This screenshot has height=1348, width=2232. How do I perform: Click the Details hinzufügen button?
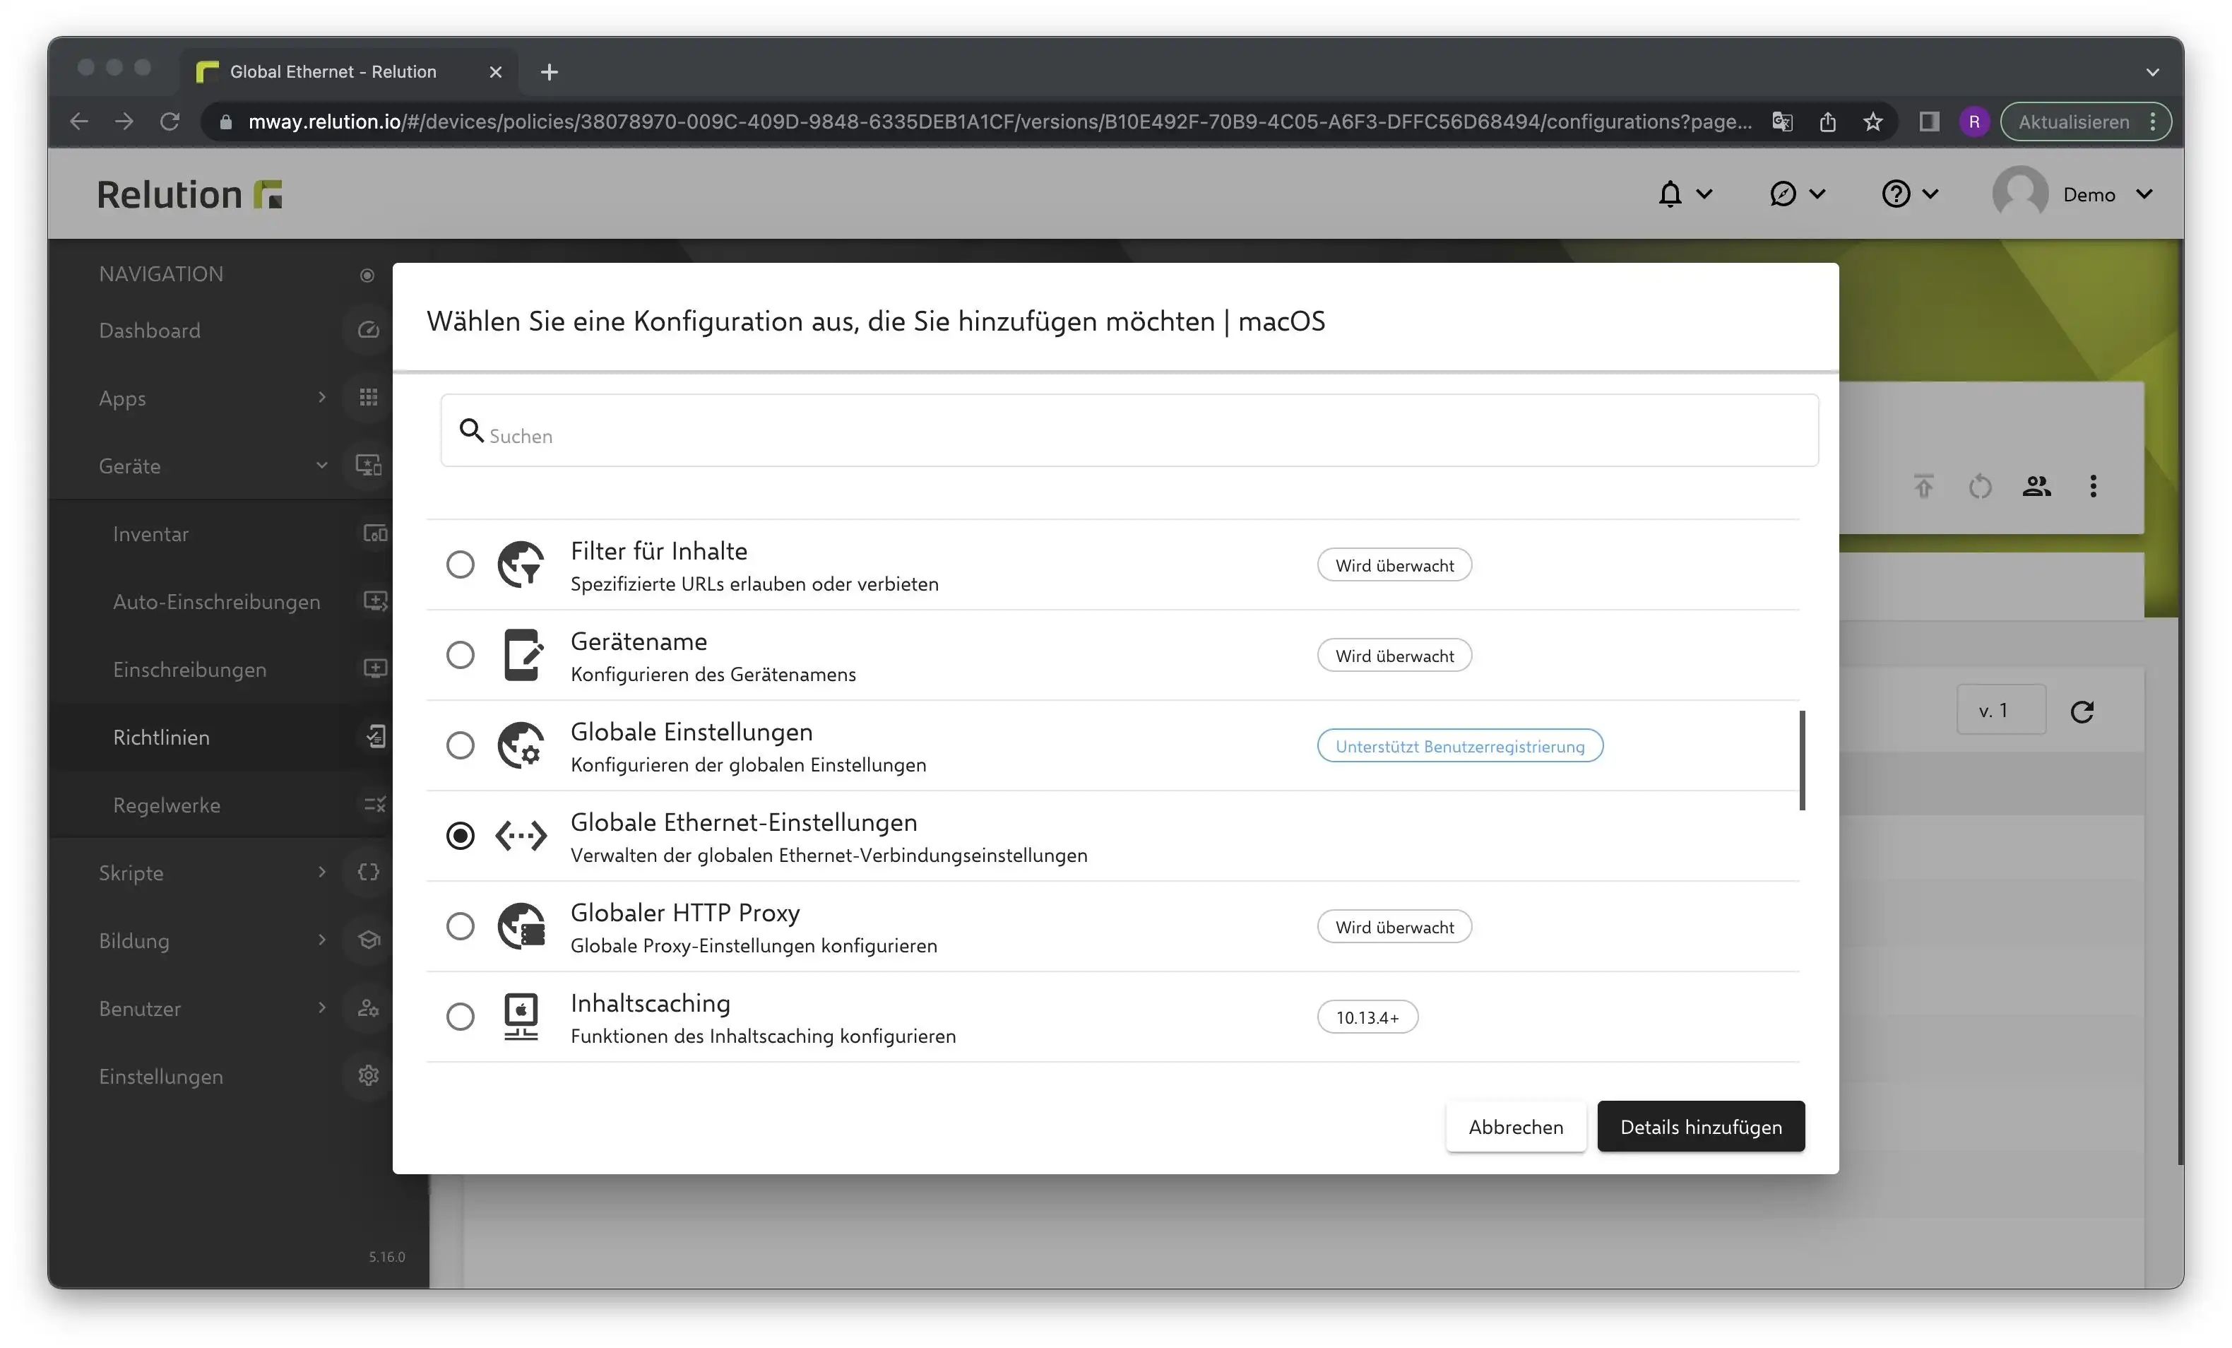tap(1700, 1126)
